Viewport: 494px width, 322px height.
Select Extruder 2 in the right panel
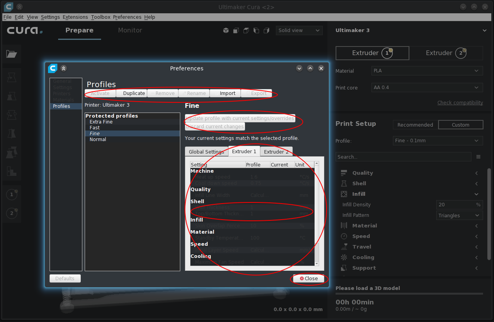click(x=446, y=53)
